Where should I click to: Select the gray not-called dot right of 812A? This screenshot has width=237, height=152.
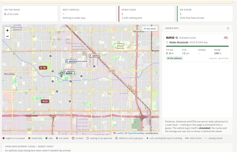click(x=70, y=101)
